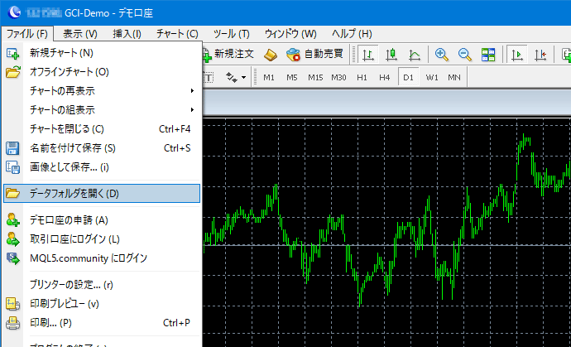
Task: Click the tile windows grid icon
Action: [488, 55]
